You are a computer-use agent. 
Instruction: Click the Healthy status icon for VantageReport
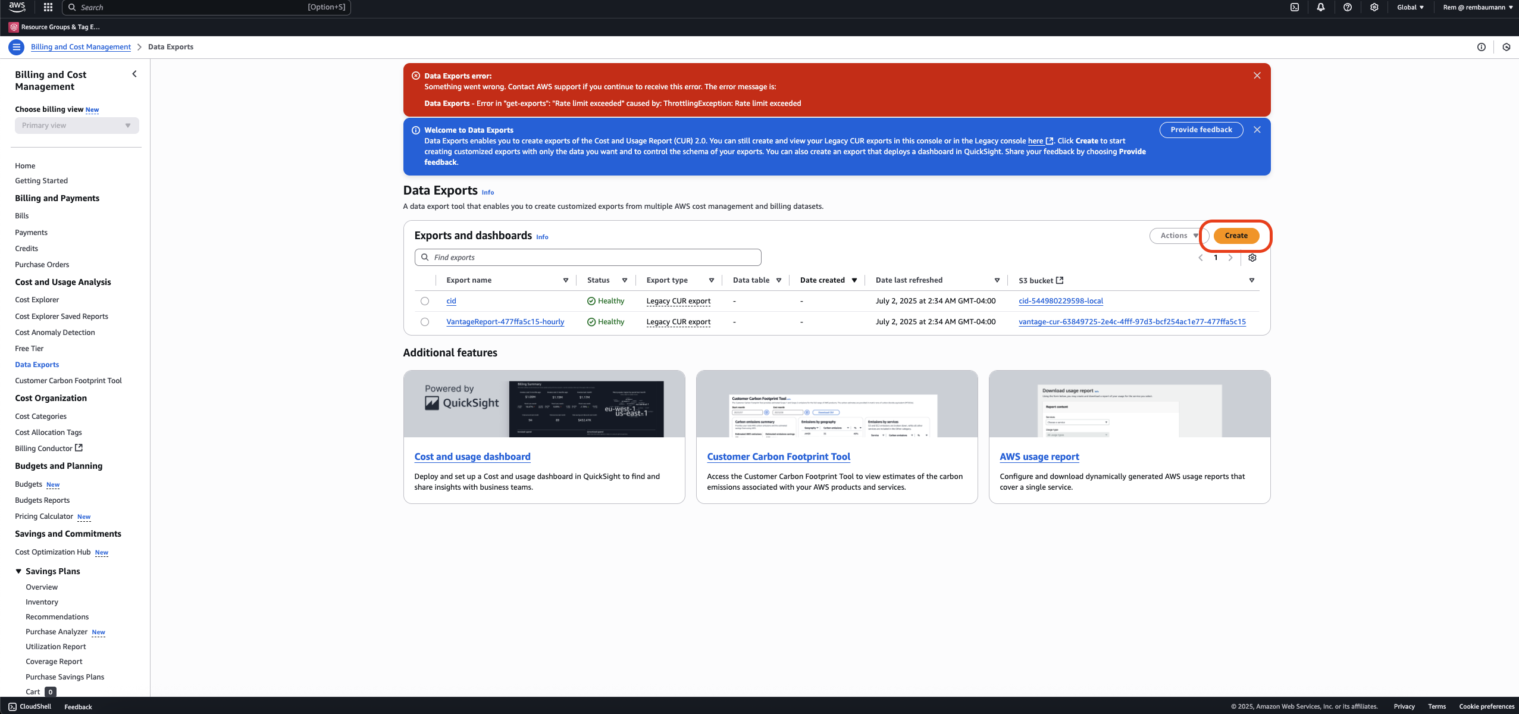591,322
